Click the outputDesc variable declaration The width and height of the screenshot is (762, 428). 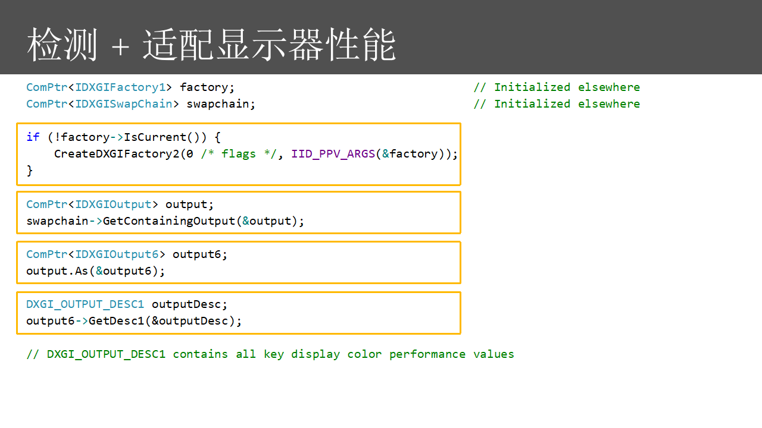click(x=189, y=304)
